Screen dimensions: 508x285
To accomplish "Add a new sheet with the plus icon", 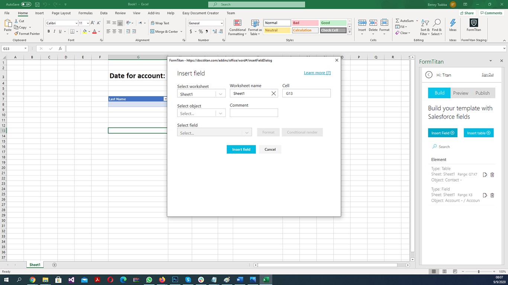I will (55, 265).
